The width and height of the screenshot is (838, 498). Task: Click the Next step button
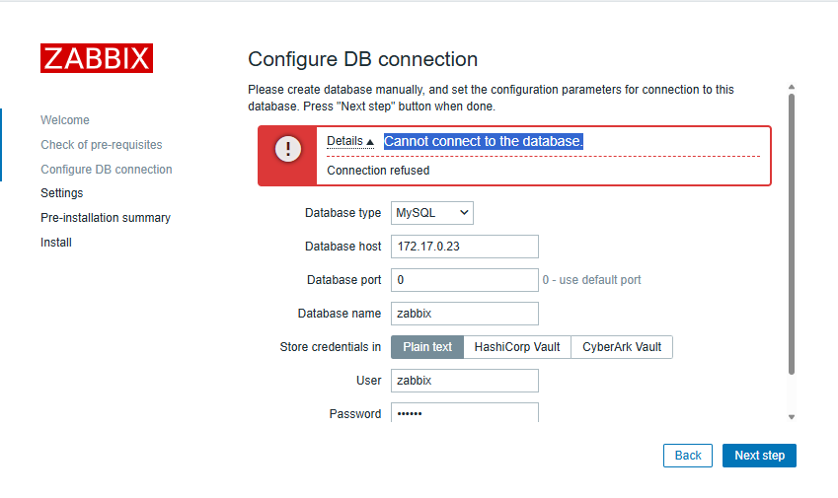pos(759,456)
